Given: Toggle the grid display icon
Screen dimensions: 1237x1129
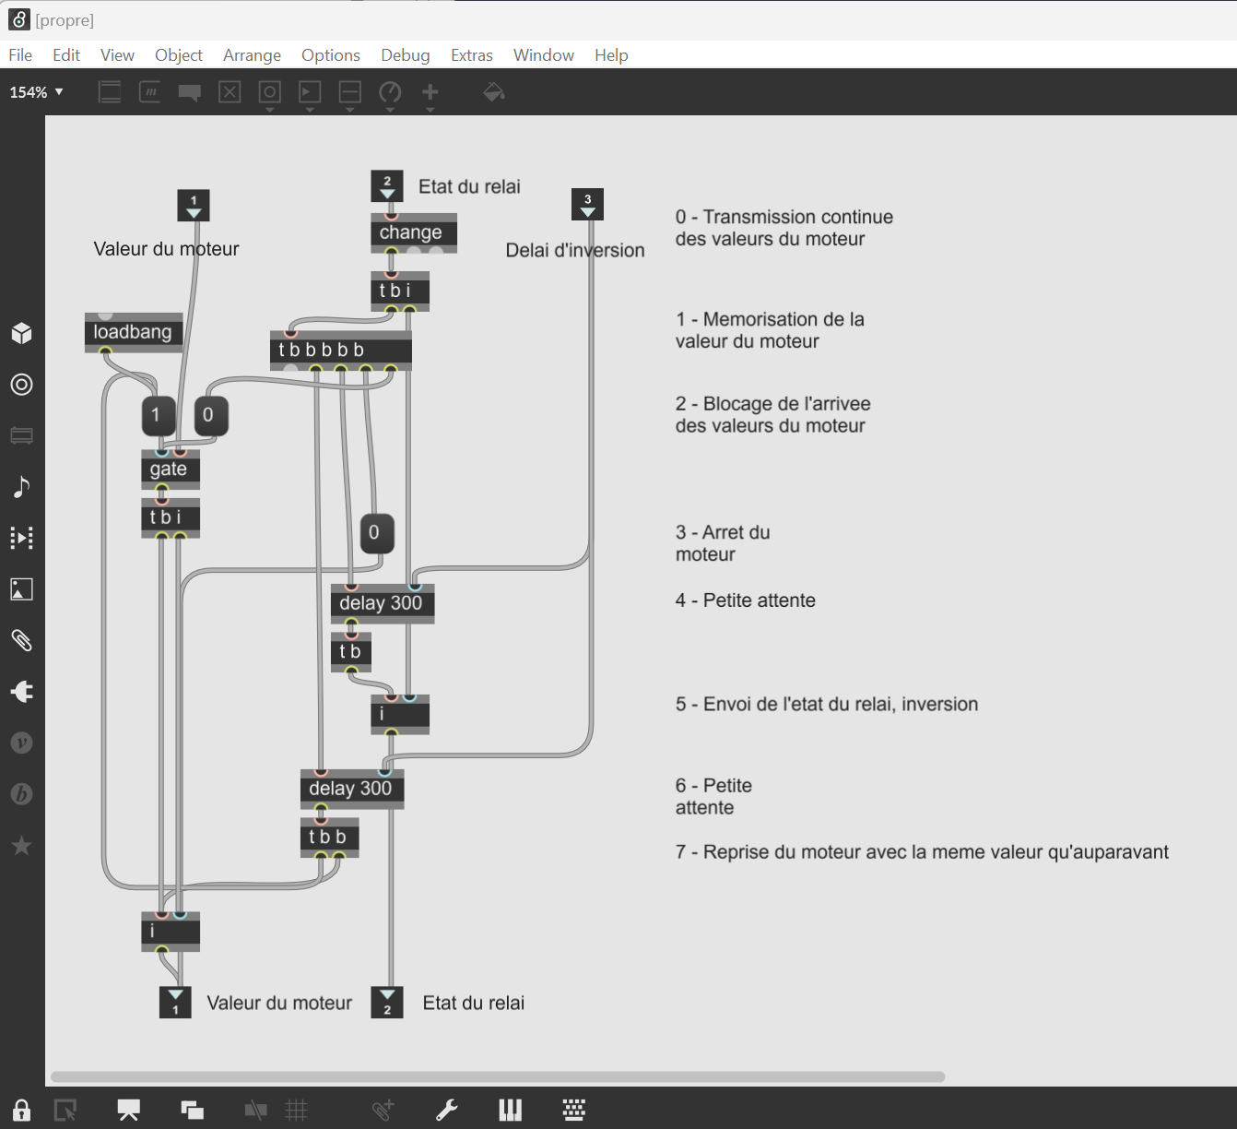Looking at the screenshot, I should pyautogui.click(x=296, y=1110).
